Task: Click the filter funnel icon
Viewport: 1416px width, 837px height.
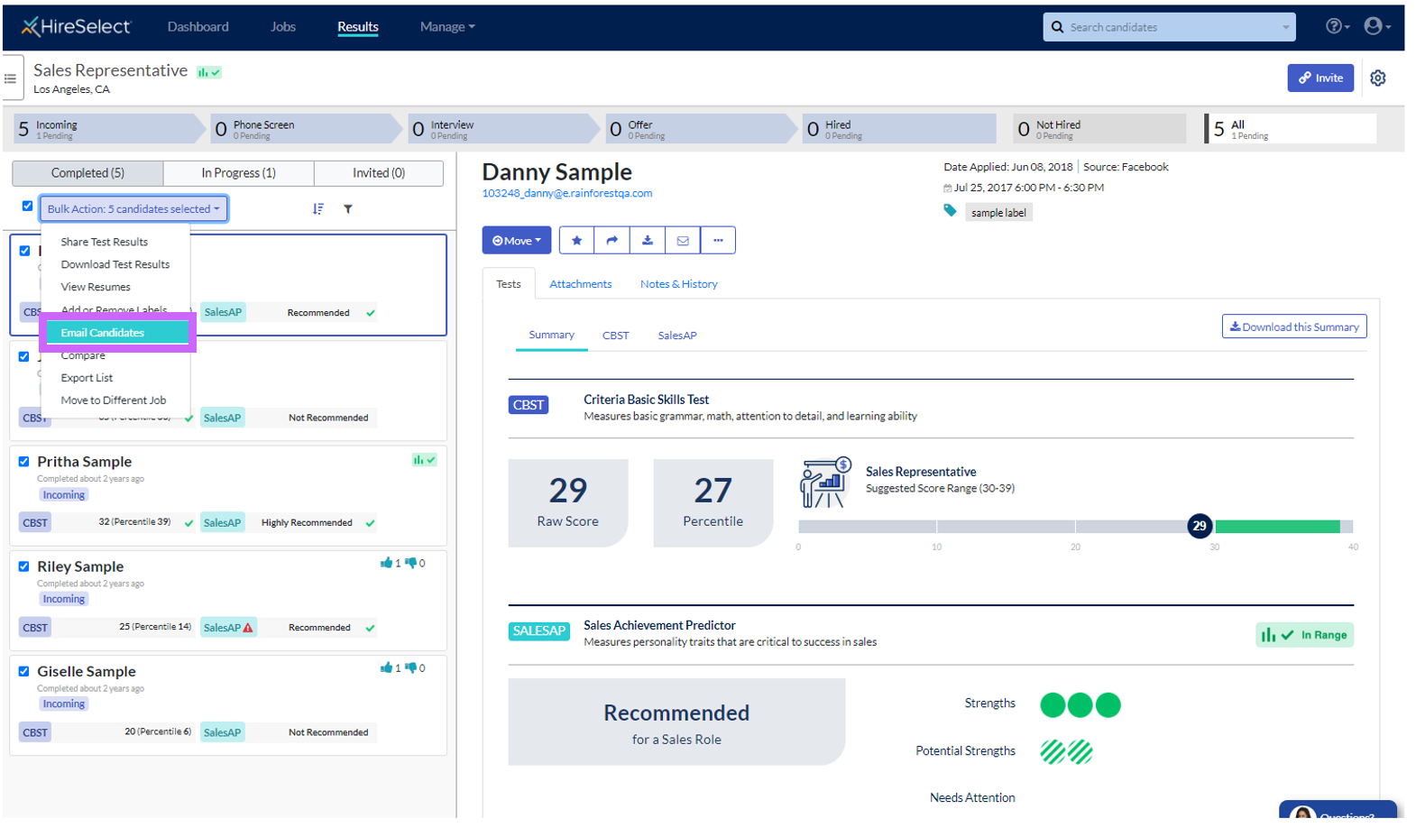Action: click(x=348, y=208)
